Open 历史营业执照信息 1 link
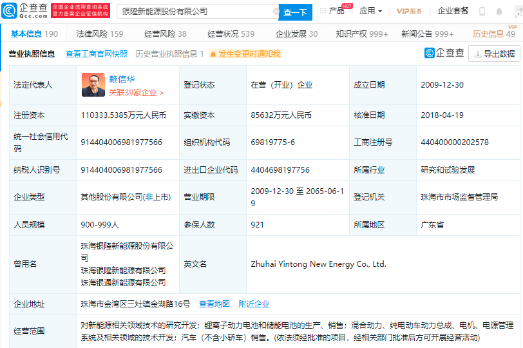This screenshot has height=348, width=523. (169, 53)
